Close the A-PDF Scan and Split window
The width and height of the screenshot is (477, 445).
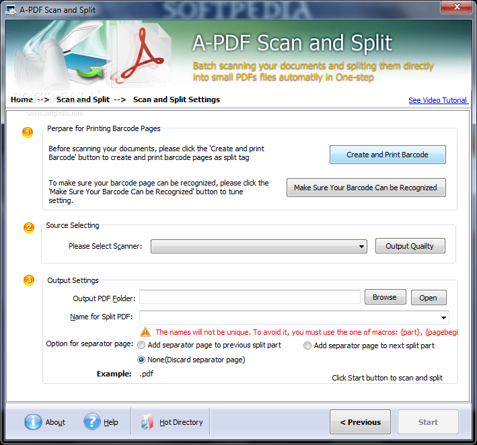[456, 7]
